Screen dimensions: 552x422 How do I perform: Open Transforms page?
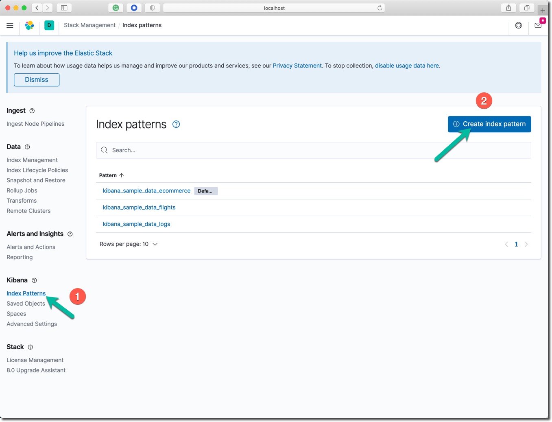[x=22, y=201]
